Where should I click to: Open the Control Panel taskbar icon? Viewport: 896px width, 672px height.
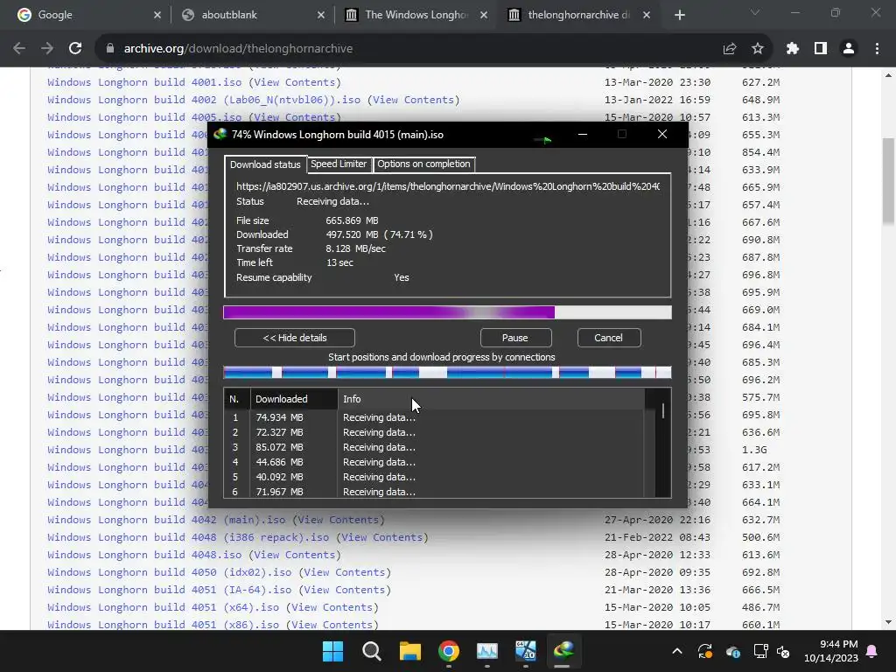tap(526, 651)
